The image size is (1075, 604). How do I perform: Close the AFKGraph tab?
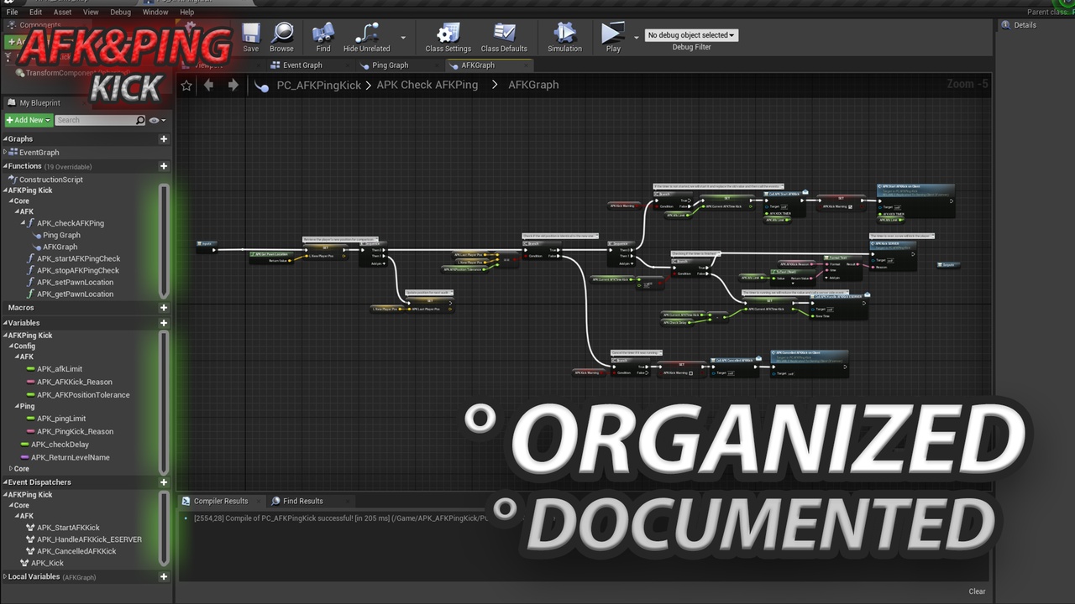pyautogui.click(x=524, y=65)
